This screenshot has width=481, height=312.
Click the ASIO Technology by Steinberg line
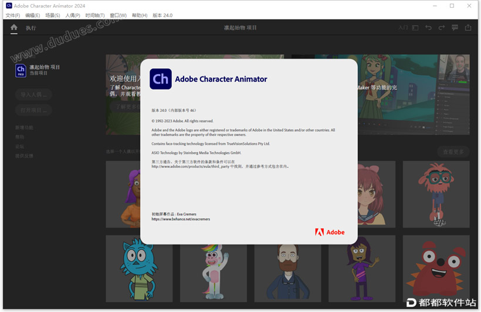[197, 153]
